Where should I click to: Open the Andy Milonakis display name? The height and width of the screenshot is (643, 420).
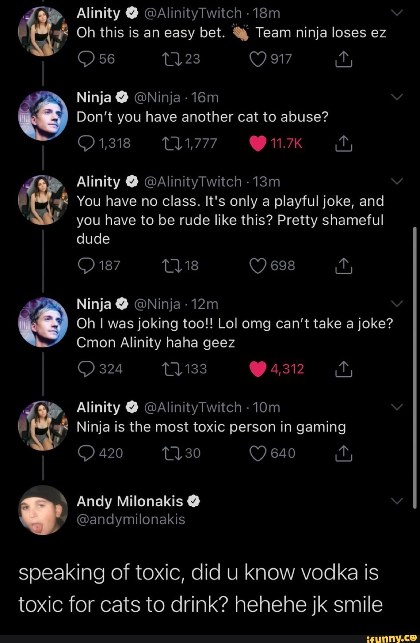[x=130, y=501]
